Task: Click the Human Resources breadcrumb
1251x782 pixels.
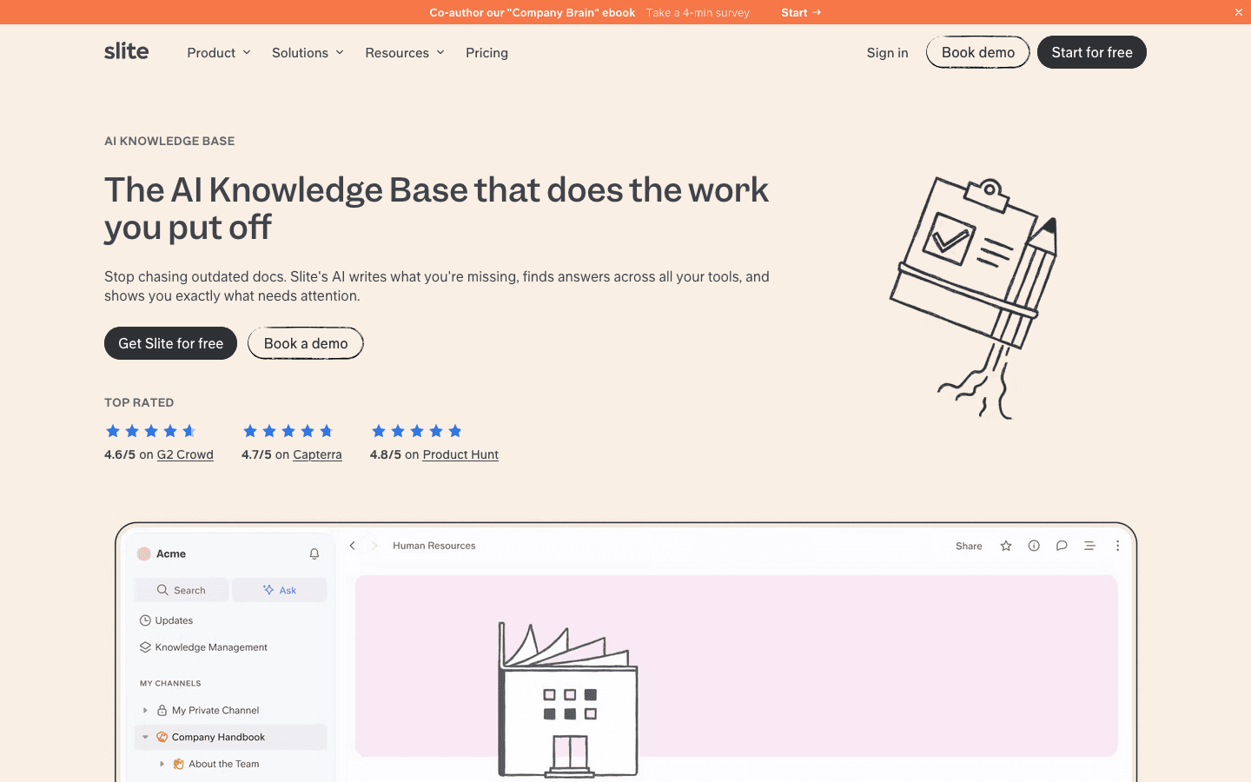Action: tap(434, 546)
